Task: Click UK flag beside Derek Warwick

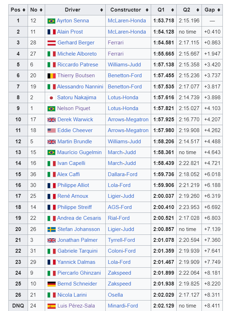Action: tap(51, 120)
